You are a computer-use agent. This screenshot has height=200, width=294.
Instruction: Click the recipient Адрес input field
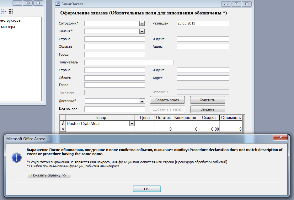pyautogui.click(x=203, y=78)
